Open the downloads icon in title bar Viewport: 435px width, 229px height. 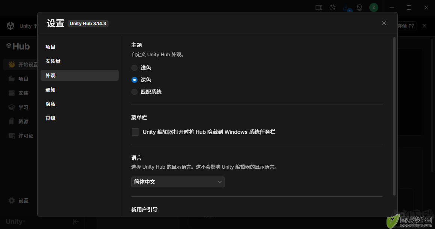pyautogui.click(x=346, y=7)
